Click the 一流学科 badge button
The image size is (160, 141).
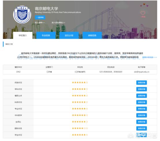coord(40,17)
